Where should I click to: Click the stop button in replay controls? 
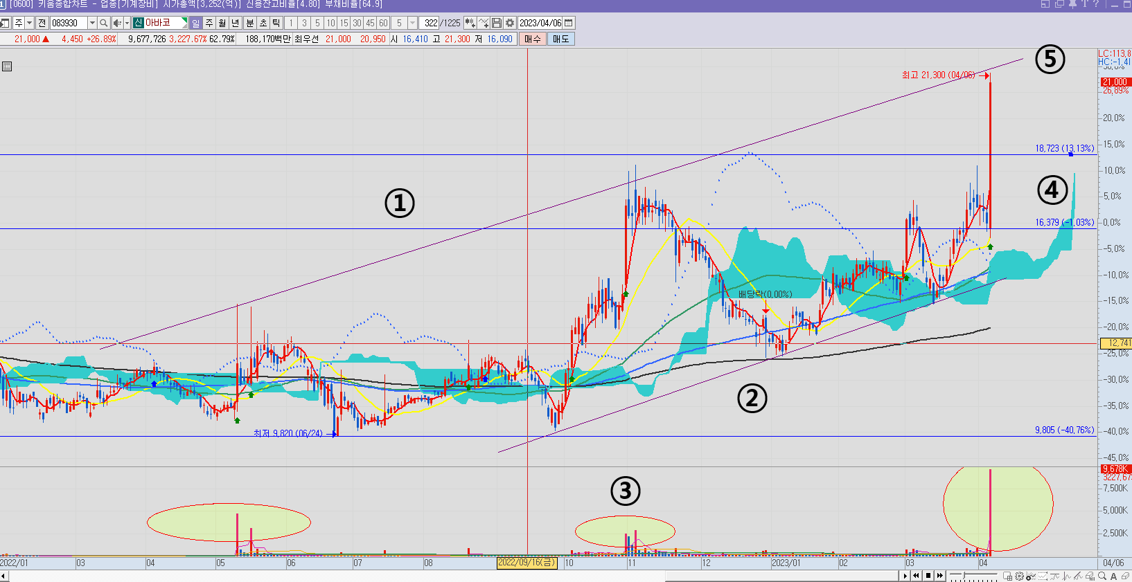click(928, 576)
